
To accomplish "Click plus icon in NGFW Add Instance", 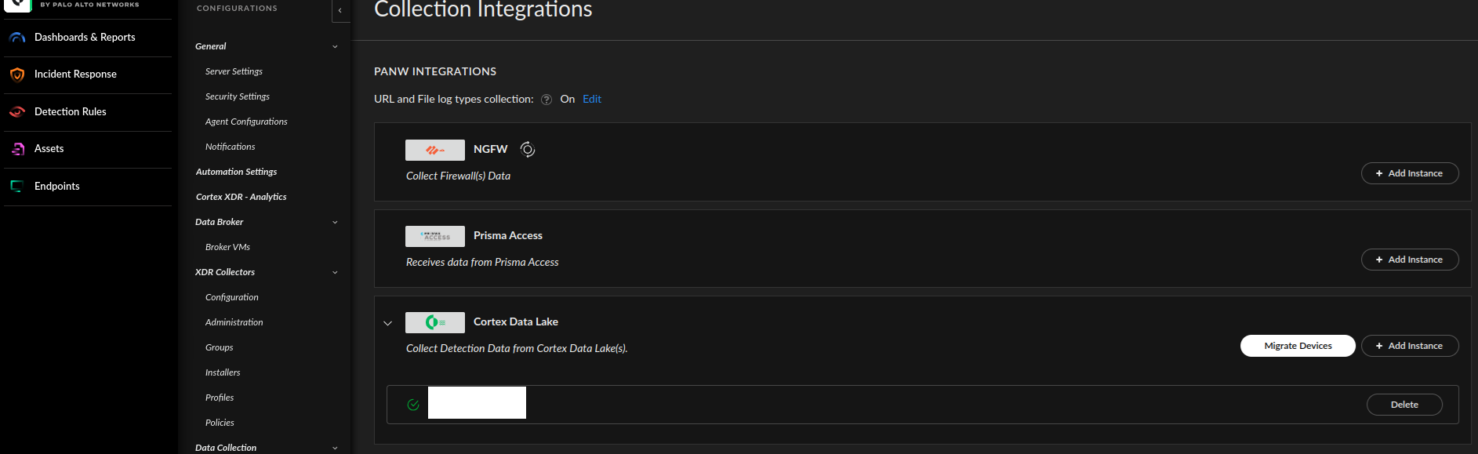I will (x=1379, y=173).
